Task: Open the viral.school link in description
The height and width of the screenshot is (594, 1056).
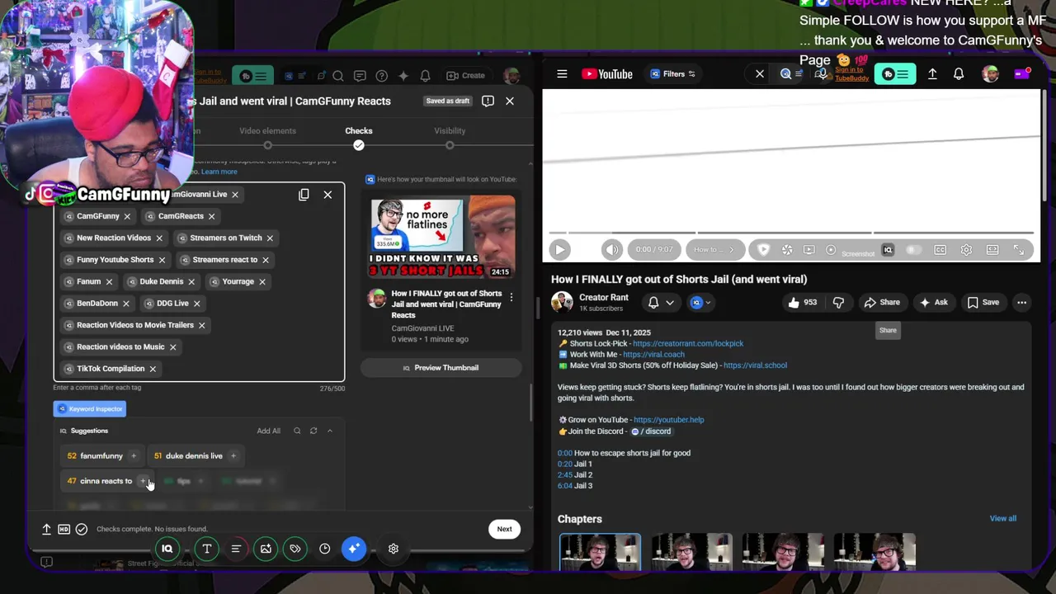Action: tap(755, 365)
